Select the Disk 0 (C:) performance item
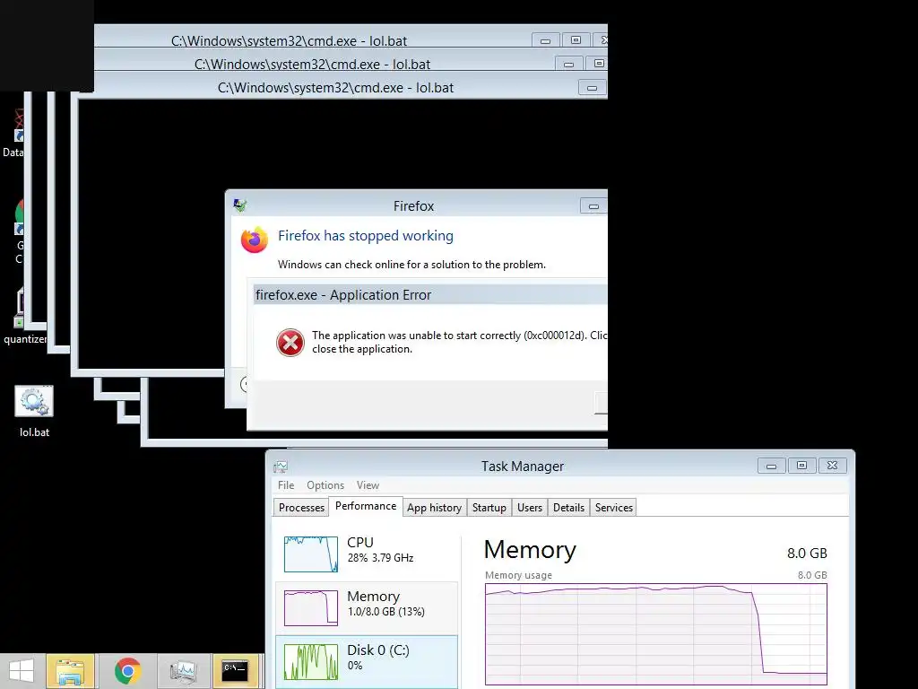This screenshot has height=689, width=918. [x=367, y=661]
